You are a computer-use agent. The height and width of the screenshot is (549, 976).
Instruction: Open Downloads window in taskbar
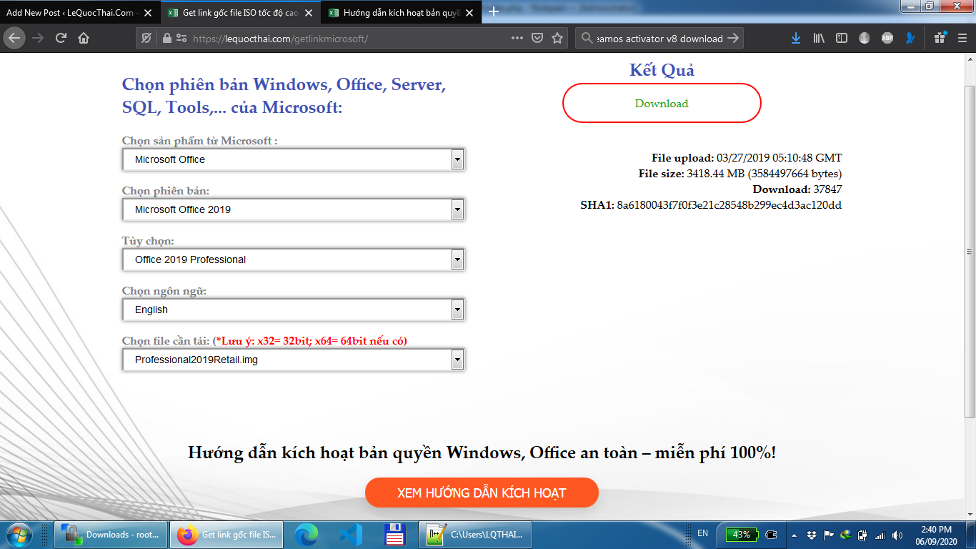[x=111, y=534]
